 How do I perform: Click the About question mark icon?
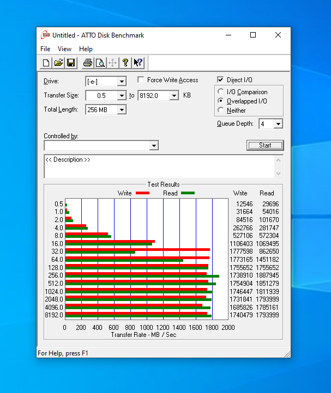(125, 63)
